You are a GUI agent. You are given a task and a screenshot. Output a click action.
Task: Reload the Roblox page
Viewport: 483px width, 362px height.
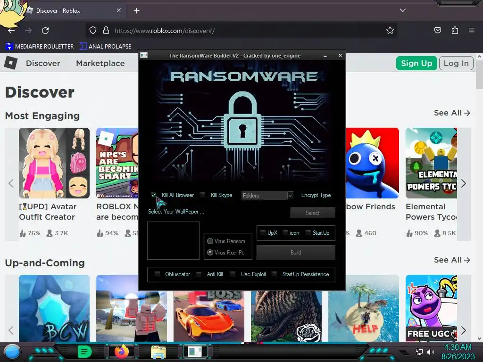(45, 31)
